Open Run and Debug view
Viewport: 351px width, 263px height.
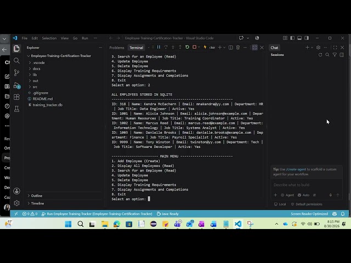tap(17, 85)
